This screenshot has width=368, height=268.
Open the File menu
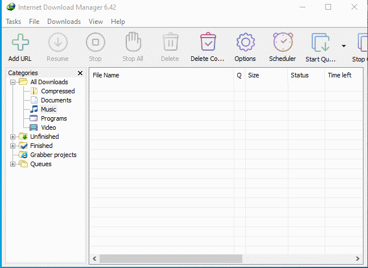[34, 22]
